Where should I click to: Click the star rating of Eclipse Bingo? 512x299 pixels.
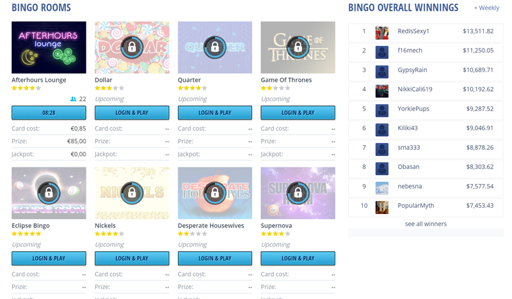pyautogui.click(x=26, y=234)
